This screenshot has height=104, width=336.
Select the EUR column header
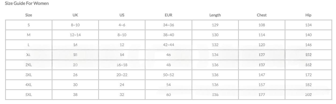tap(168, 15)
